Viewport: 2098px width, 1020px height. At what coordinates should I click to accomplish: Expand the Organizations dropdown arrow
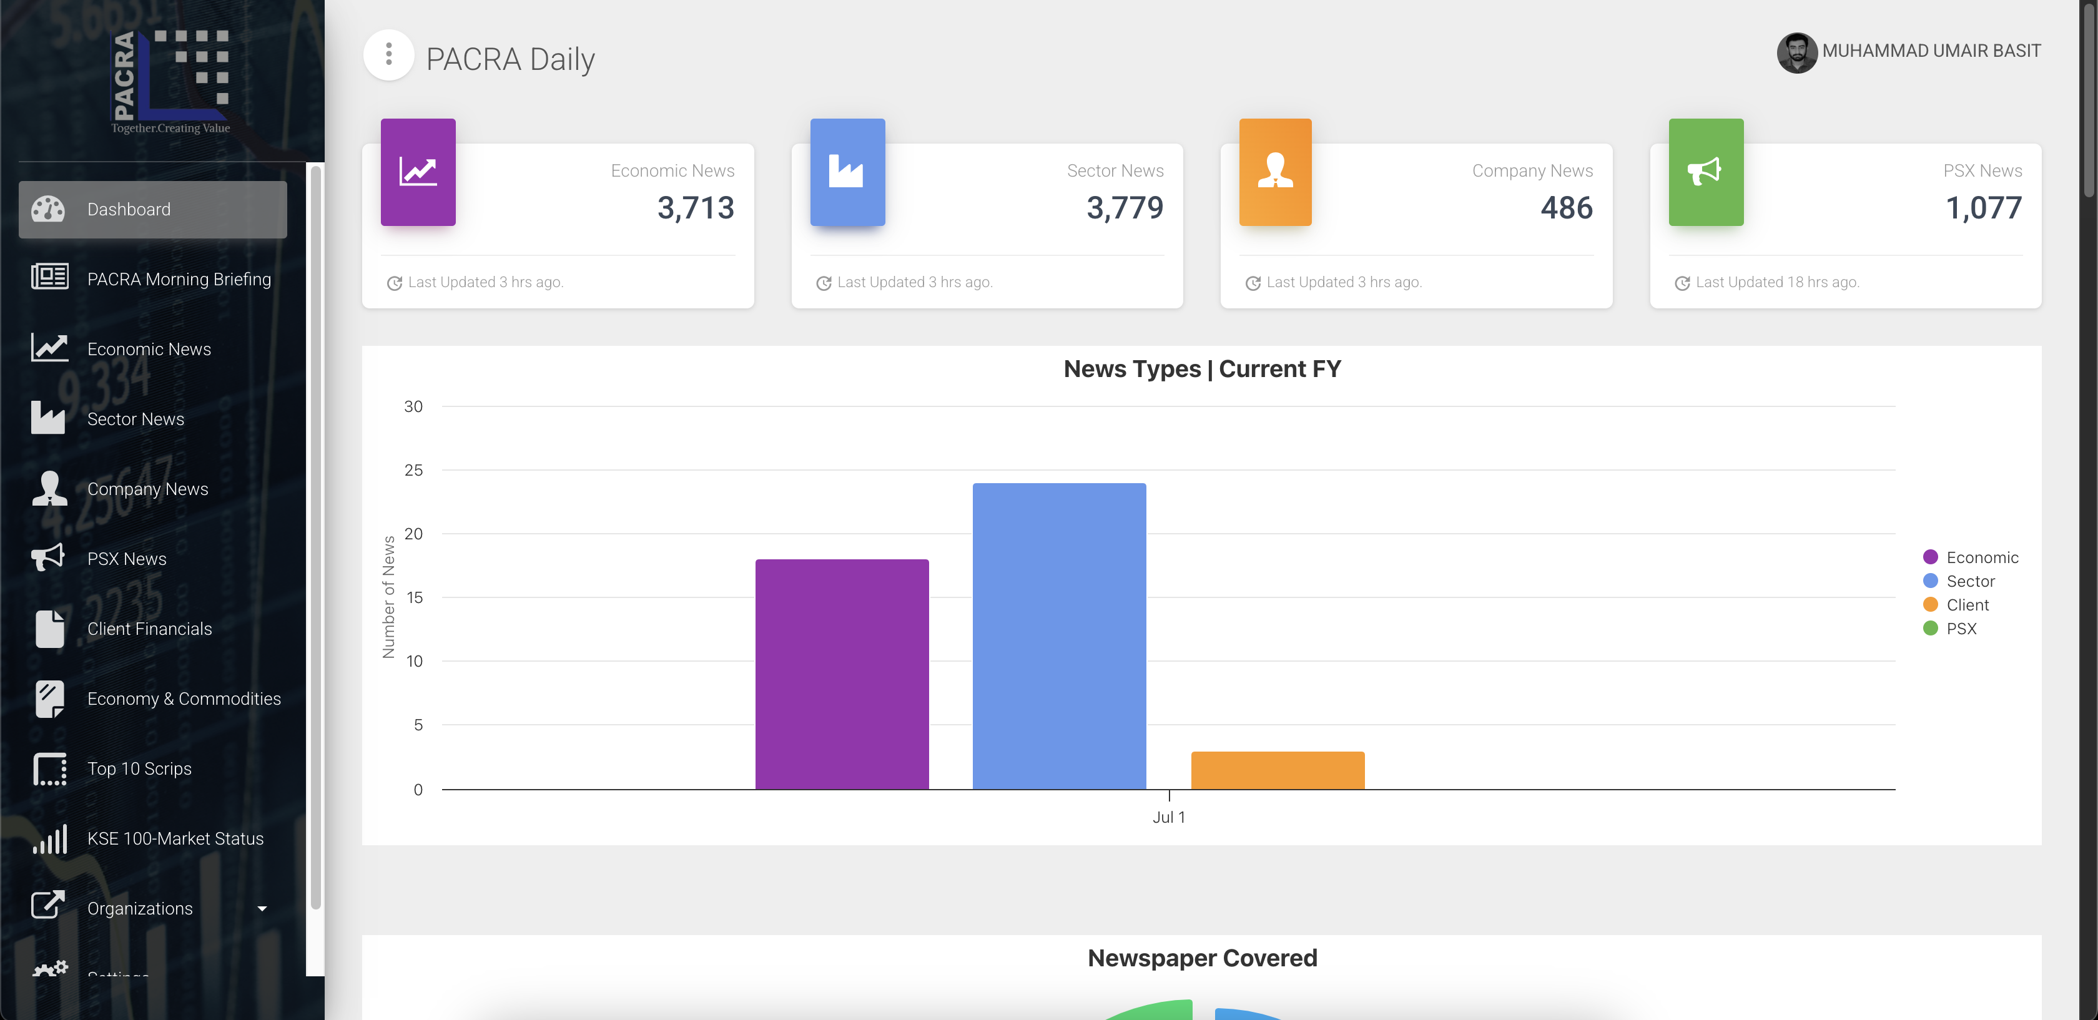pos(262,910)
